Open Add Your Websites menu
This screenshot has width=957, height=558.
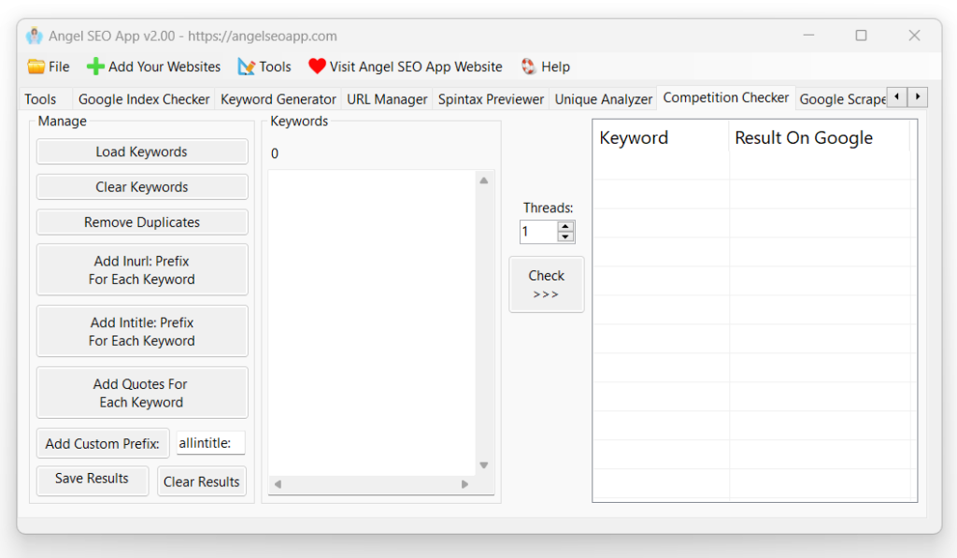tap(154, 66)
